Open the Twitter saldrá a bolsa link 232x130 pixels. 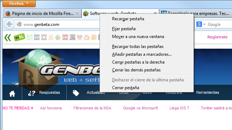(216, 108)
